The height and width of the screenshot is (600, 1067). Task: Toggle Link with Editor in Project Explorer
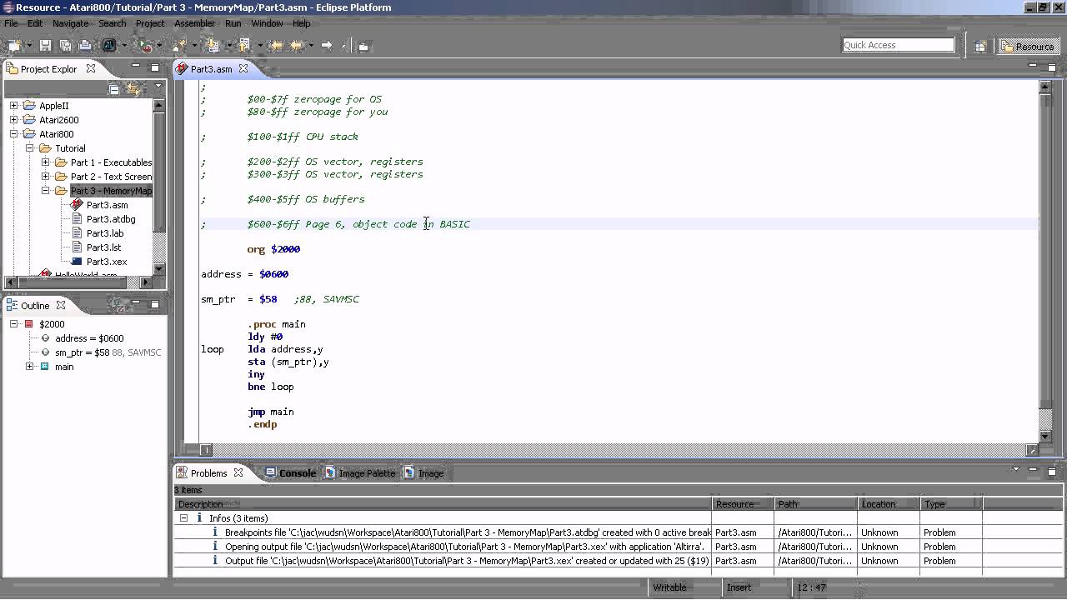[x=133, y=88]
